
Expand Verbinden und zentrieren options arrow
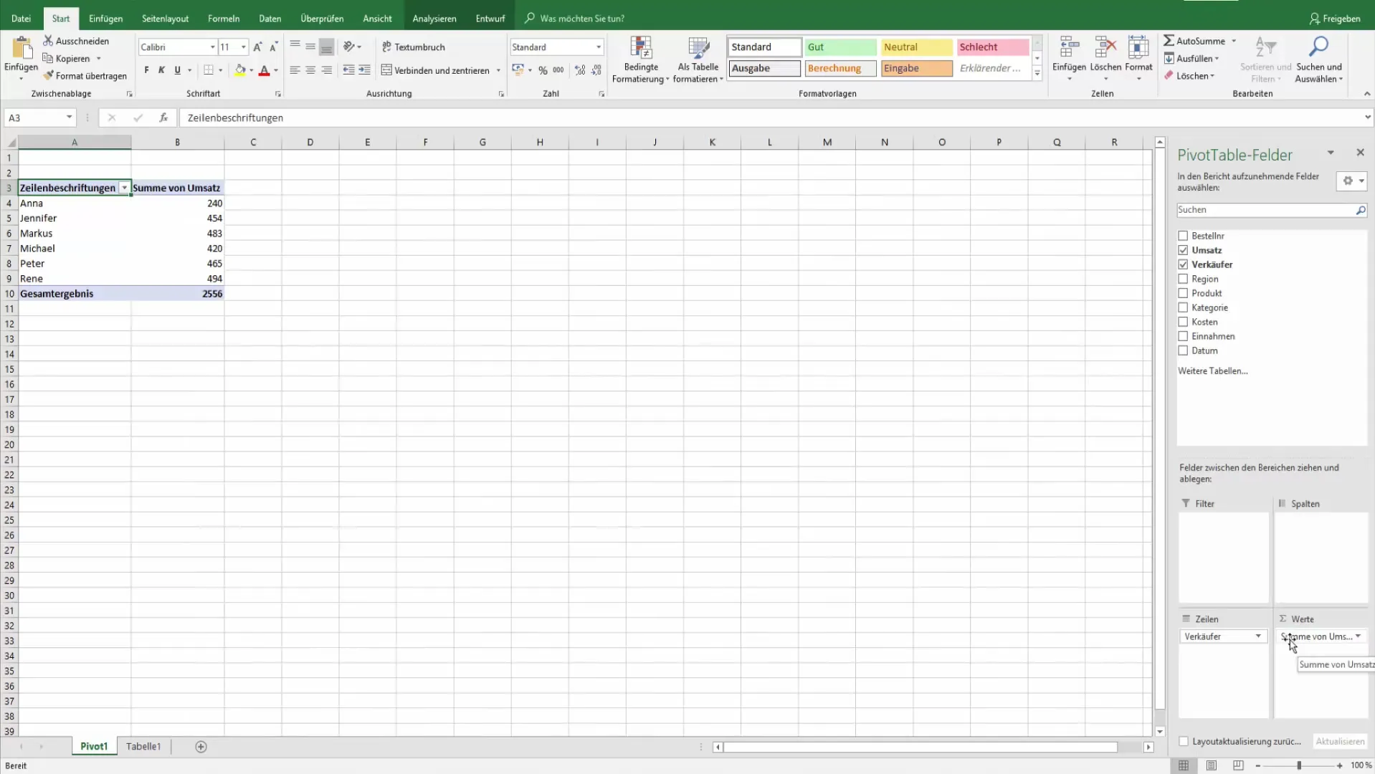click(498, 70)
